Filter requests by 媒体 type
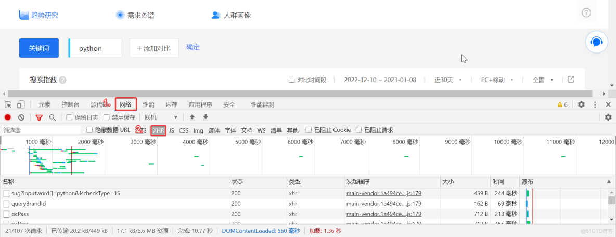Viewport: 616px width, 237px height. (214, 130)
